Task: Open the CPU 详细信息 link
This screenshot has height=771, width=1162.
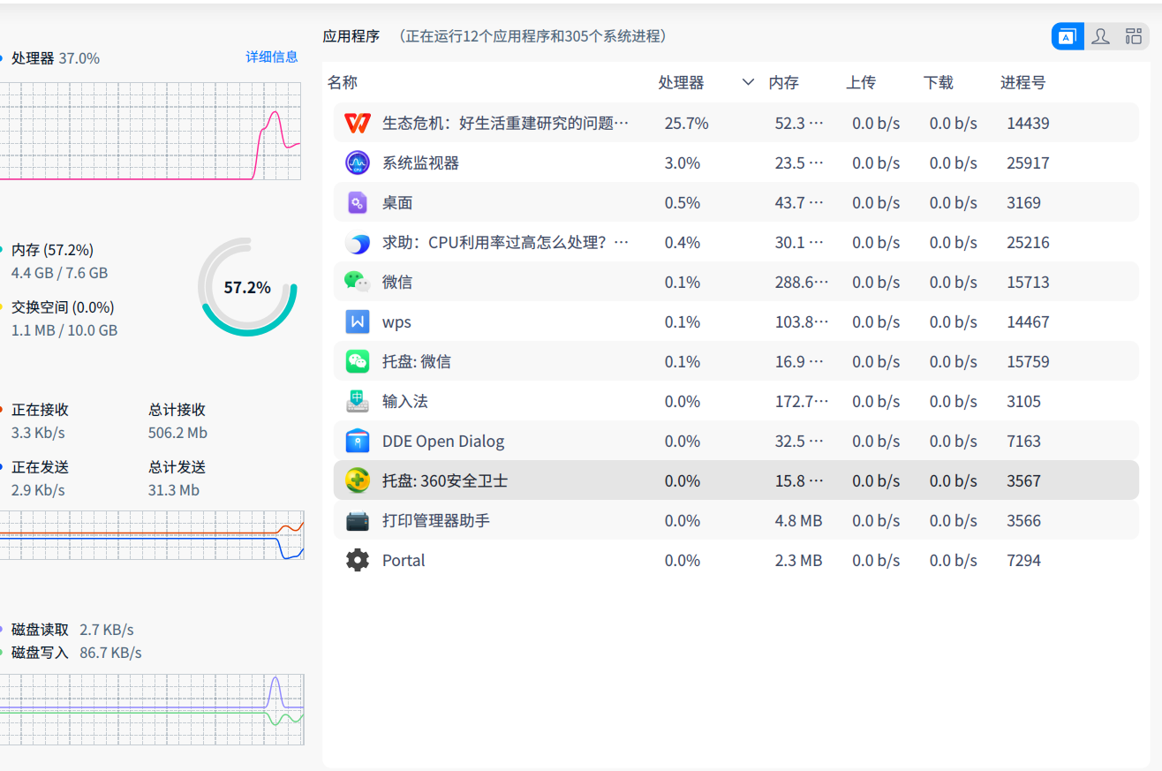Action: (271, 57)
